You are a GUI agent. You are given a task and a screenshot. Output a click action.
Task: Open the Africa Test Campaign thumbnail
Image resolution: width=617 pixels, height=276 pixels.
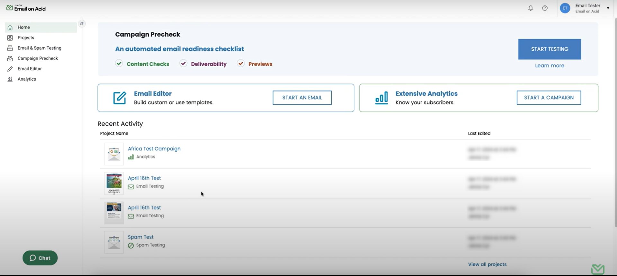[x=114, y=154]
